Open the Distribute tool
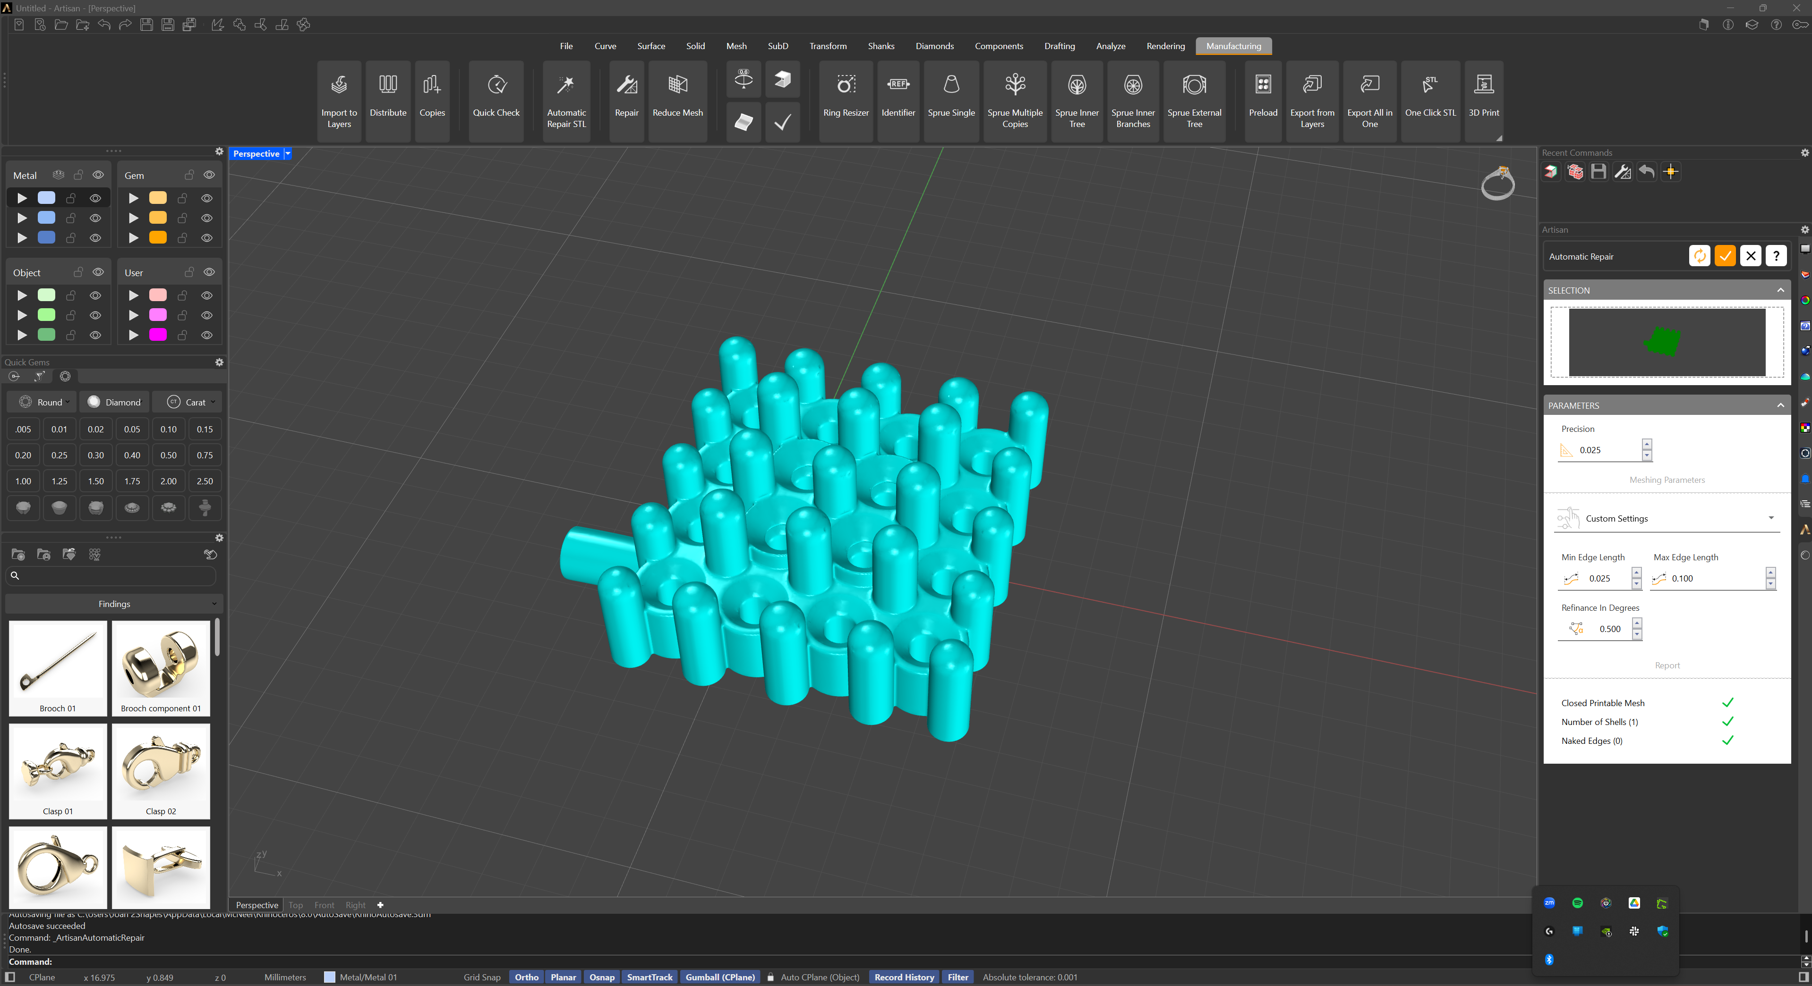 [x=388, y=101]
